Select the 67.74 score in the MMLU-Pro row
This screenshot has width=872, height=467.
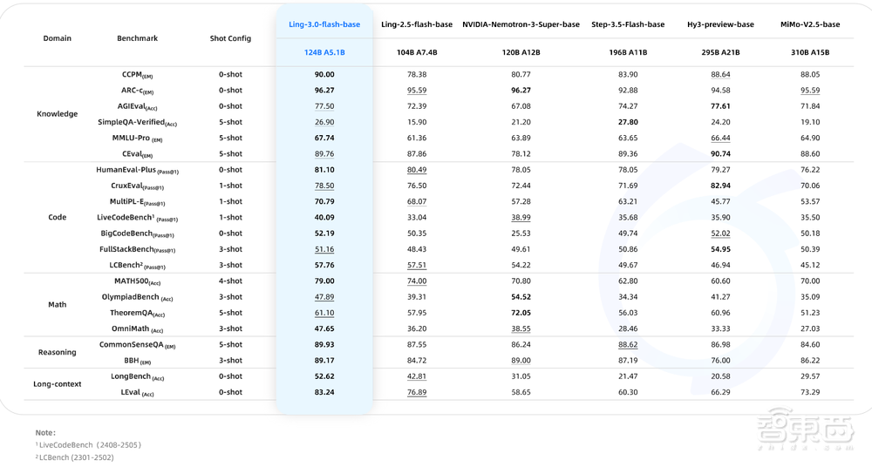(324, 138)
